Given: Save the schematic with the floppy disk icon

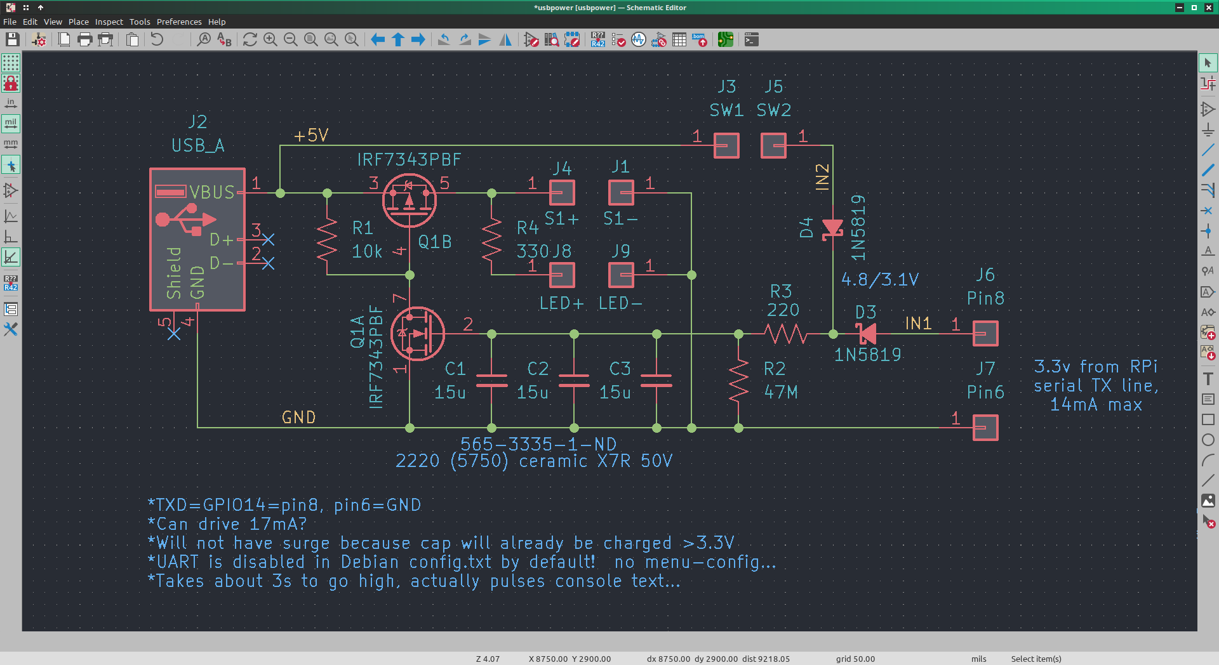Looking at the screenshot, I should pyautogui.click(x=12, y=39).
